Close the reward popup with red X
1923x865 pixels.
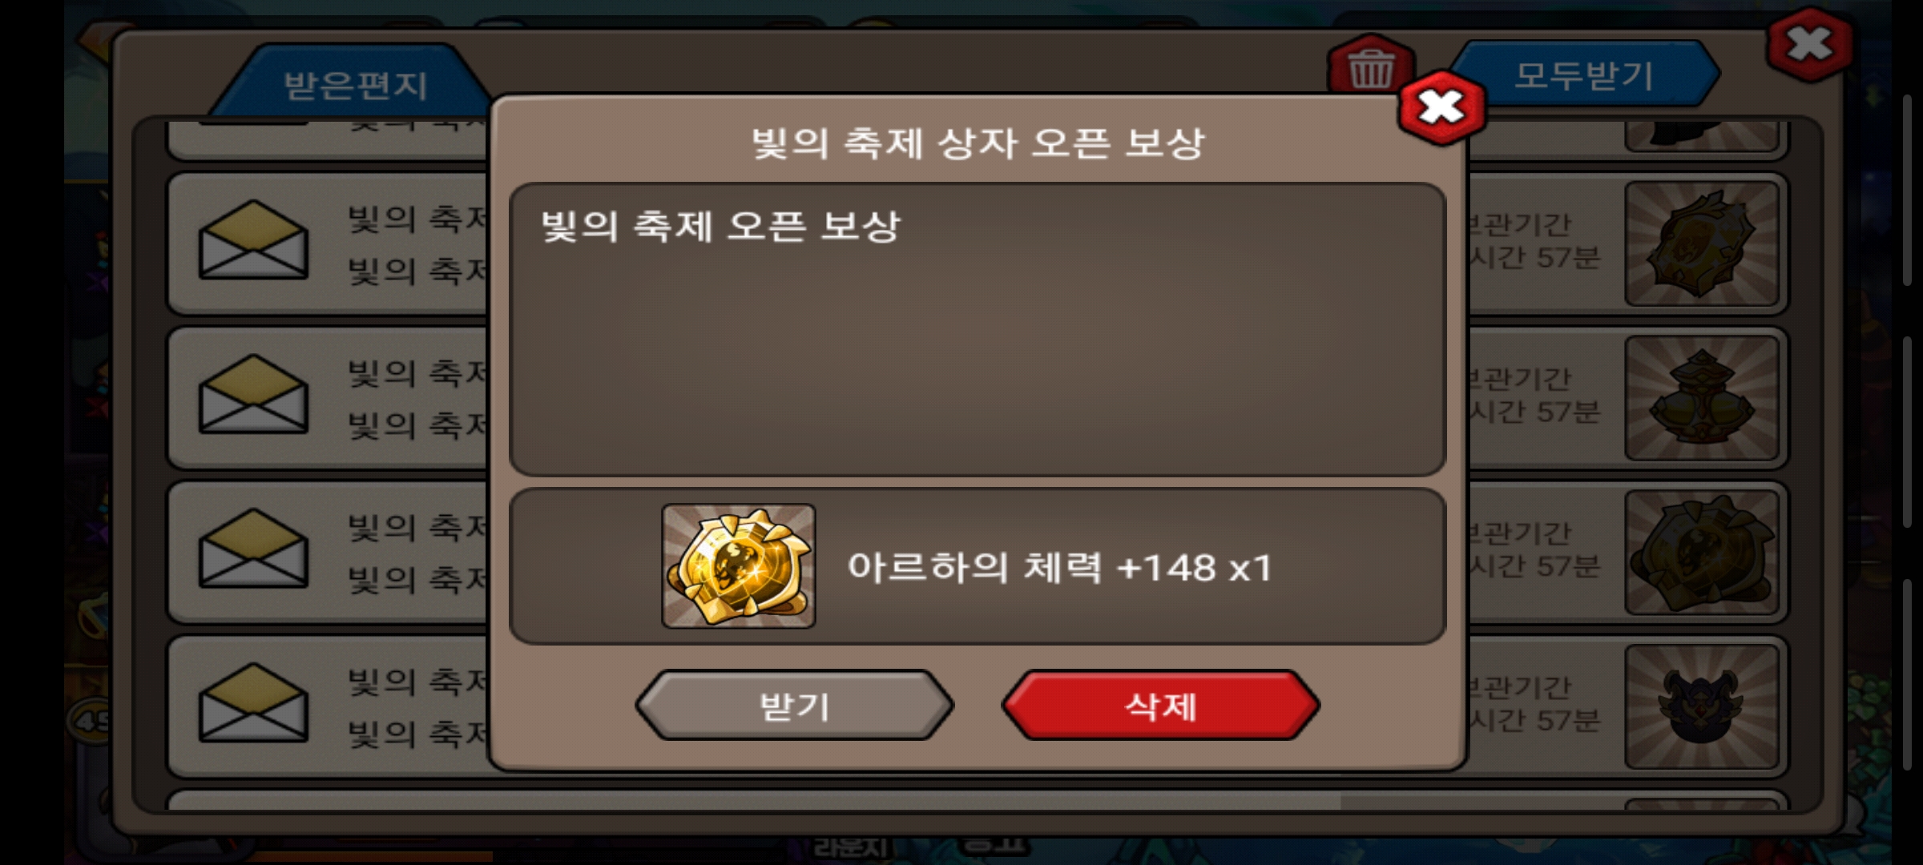point(1441,108)
